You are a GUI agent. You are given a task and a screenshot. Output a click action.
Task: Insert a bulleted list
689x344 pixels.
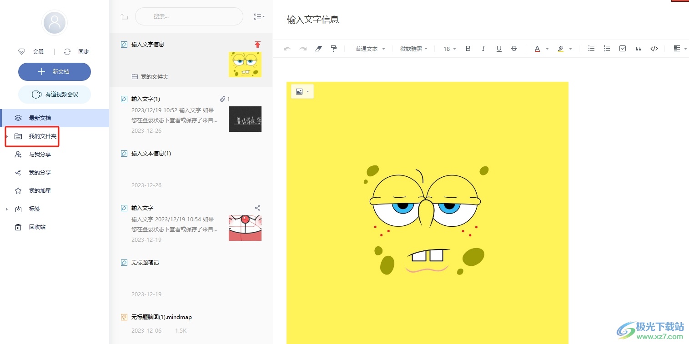click(x=591, y=49)
